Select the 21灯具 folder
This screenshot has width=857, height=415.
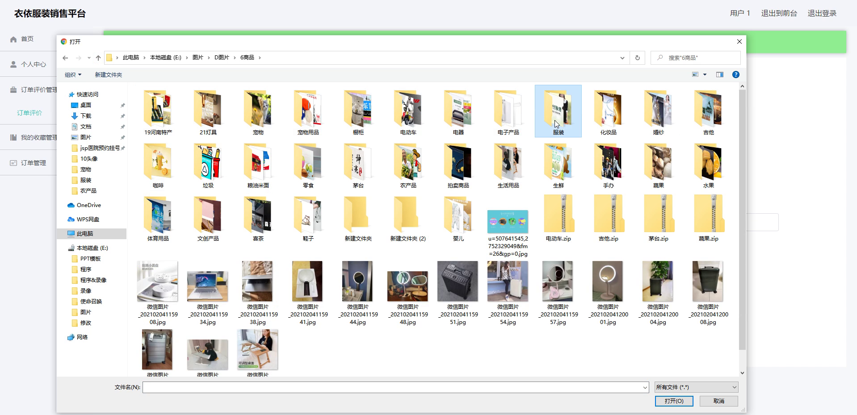point(208,112)
